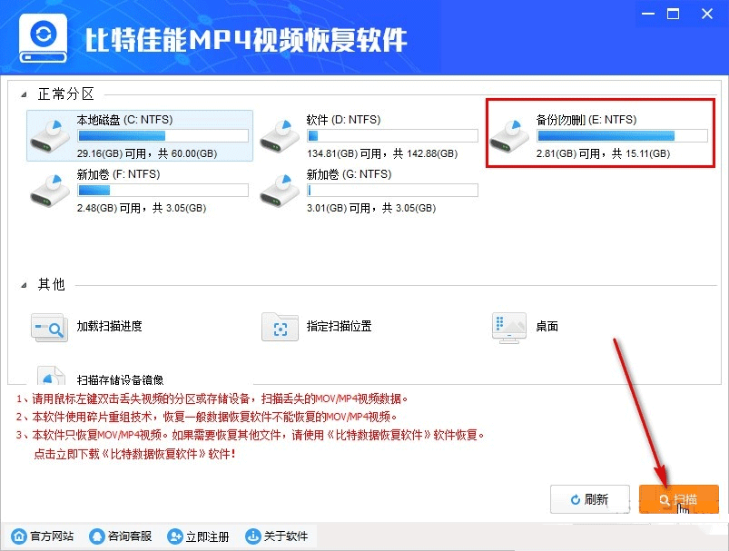Click the magnifier icon on 扫描 button

coord(665,500)
